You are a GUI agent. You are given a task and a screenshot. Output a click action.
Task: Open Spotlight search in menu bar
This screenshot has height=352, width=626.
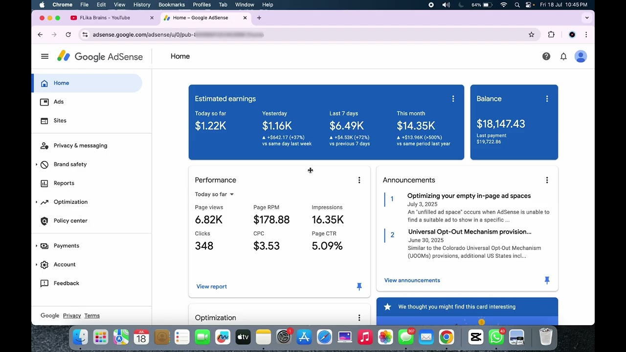click(x=517, y=4)
